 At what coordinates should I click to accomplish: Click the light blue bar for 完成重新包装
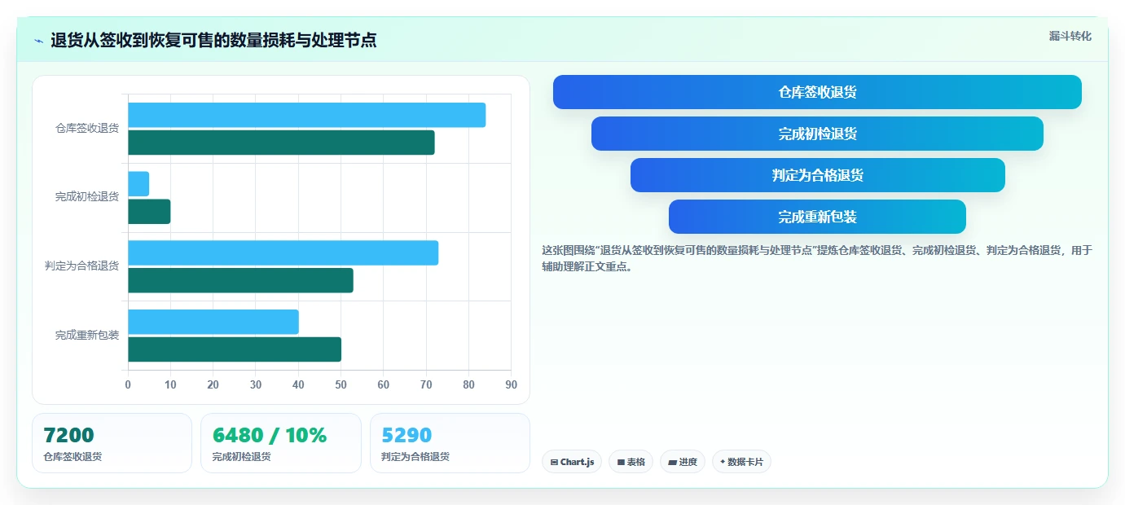(x=213, y=322)
